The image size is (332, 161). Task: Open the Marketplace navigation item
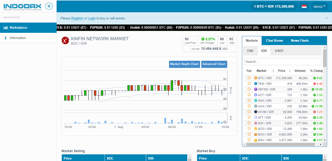[x=28, y=28]
